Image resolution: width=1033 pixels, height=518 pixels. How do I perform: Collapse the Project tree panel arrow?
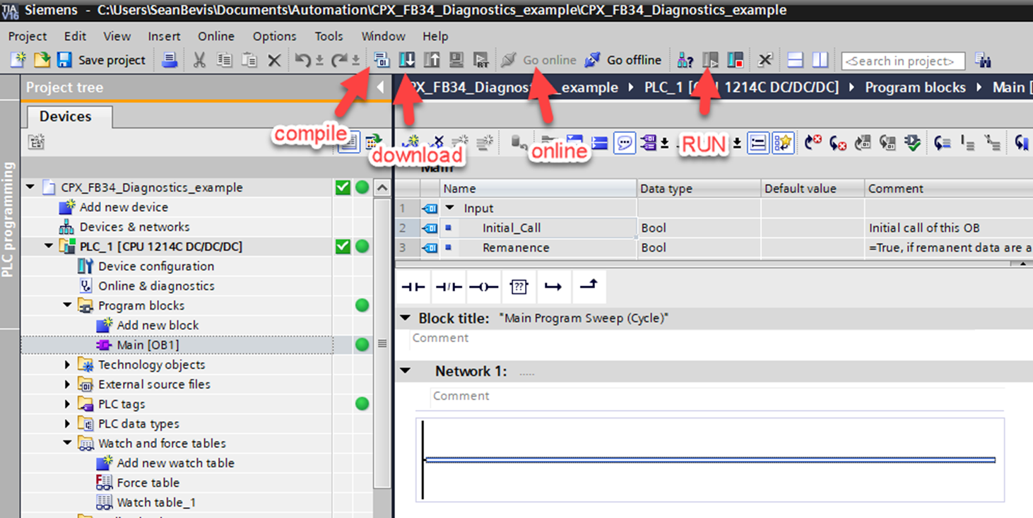(381, 88)
